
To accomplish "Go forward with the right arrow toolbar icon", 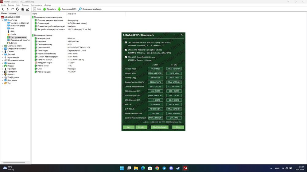I will click(x=7, y=9).
